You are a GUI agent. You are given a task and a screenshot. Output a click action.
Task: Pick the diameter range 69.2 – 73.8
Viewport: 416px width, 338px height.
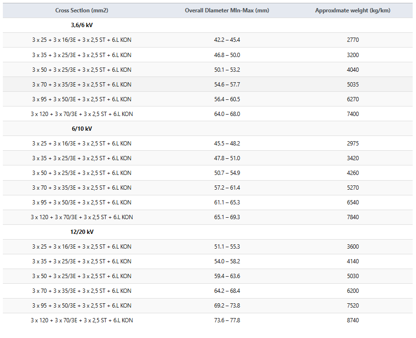point(227,306)
